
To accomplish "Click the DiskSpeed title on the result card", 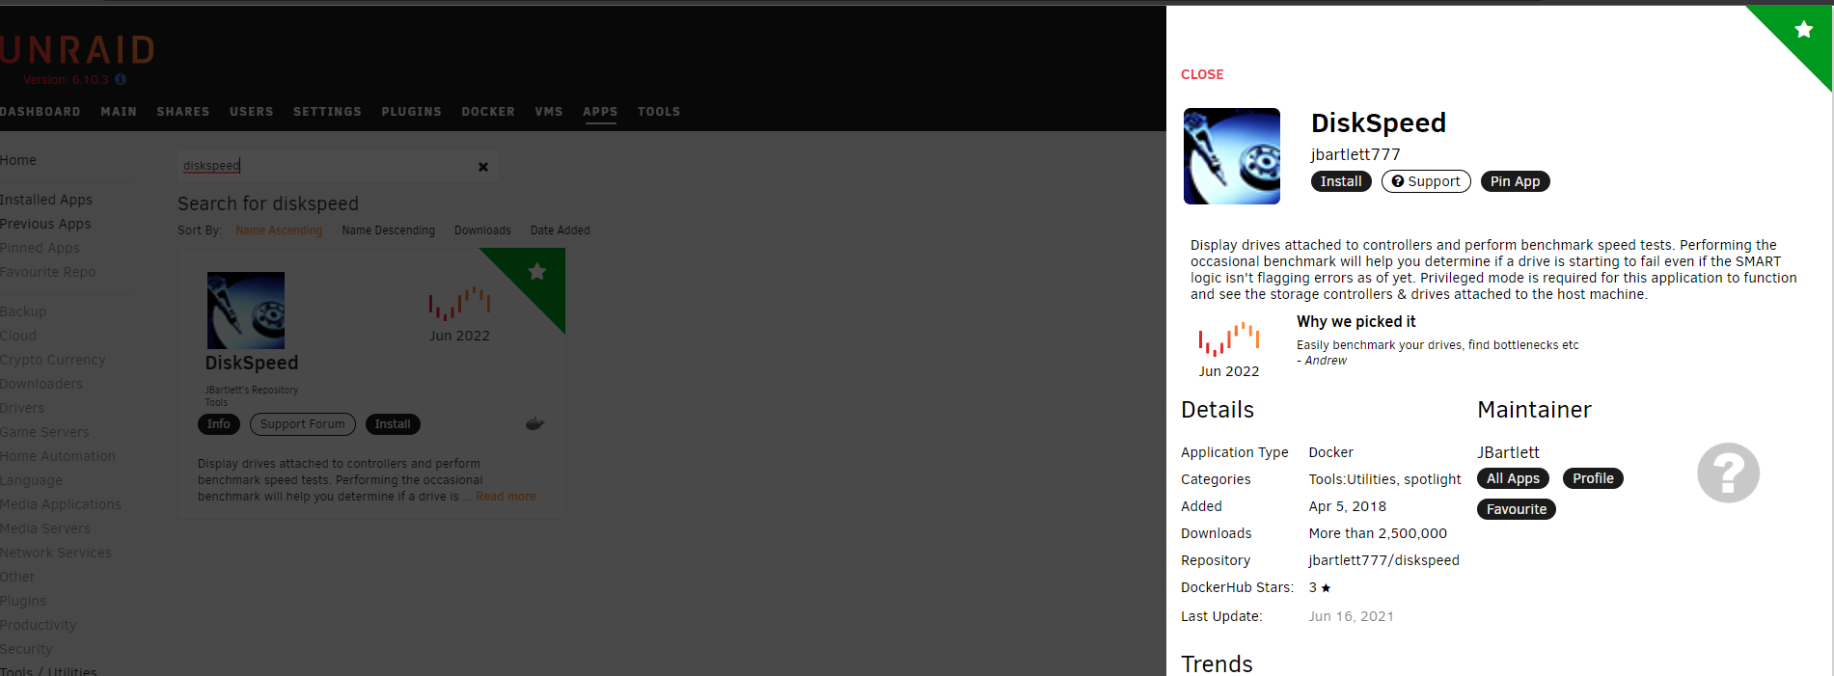I will (x=252, y=363).
